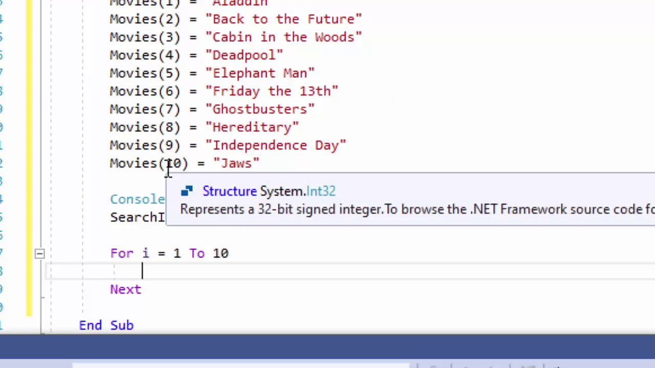Screen dimensions: 655x368
Task: Click the "Independence Day" string
Action: [x=276, y=145]
